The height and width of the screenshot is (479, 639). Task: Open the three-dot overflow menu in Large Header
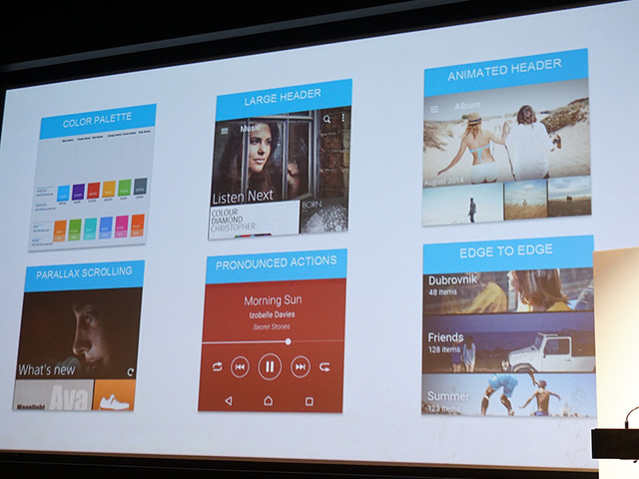(343, 118)
